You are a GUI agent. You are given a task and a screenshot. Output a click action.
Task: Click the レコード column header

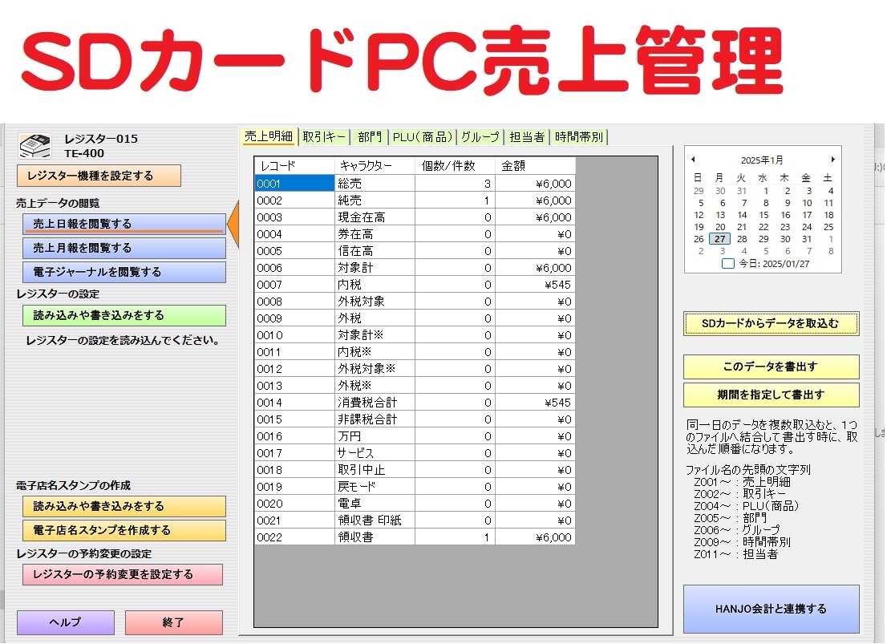pyautogui.click(x=294, y=166)
